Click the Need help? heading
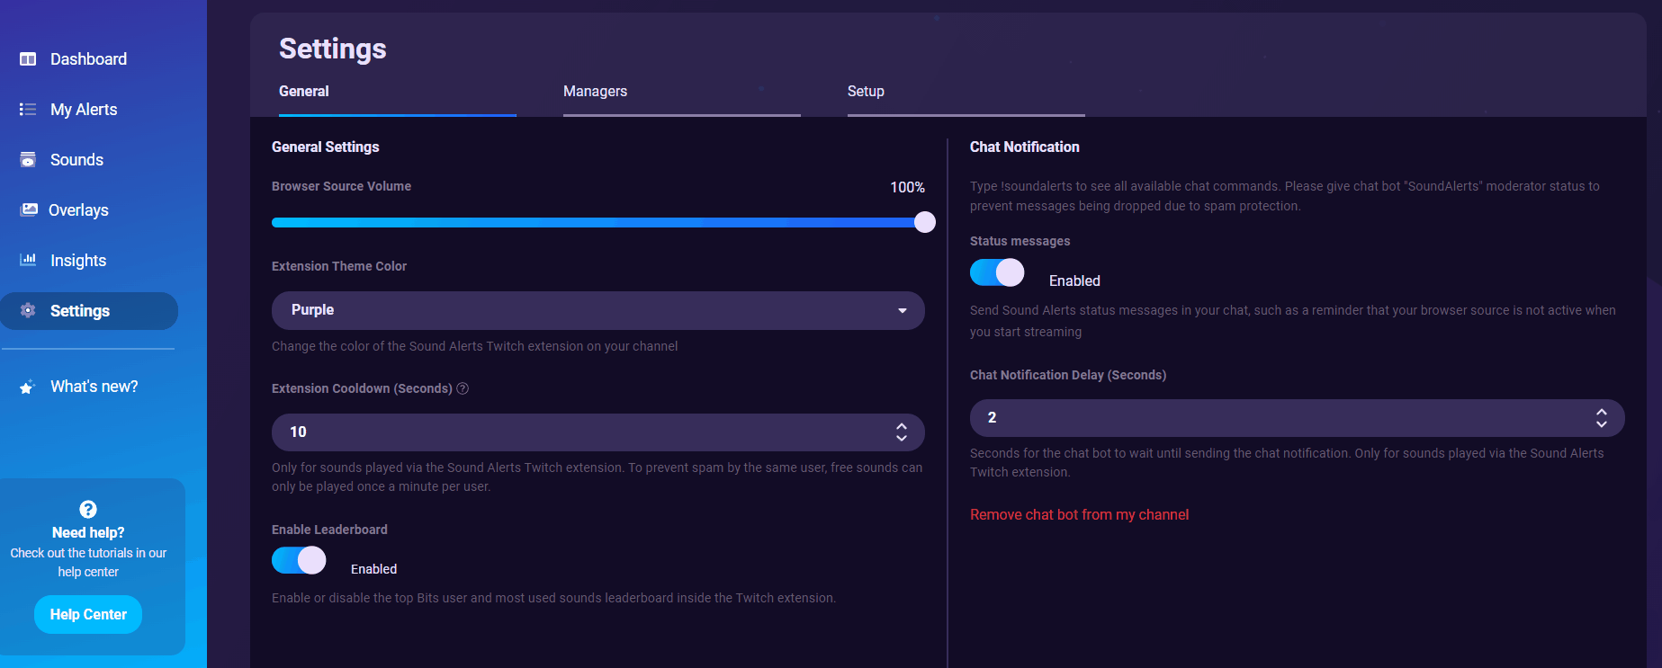1662x668 pixels. tap(88, 532)
